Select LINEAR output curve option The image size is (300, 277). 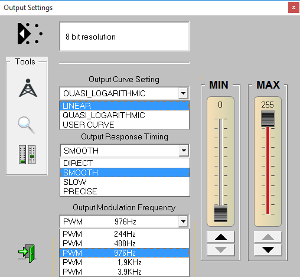coord(124,106)
